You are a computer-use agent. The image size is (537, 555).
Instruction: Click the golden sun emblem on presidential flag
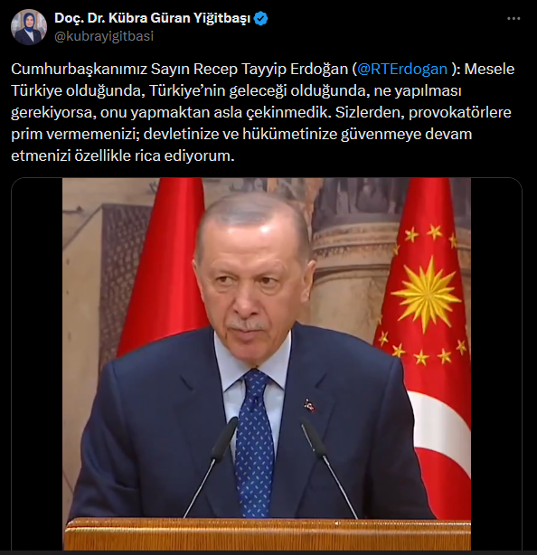428,295
